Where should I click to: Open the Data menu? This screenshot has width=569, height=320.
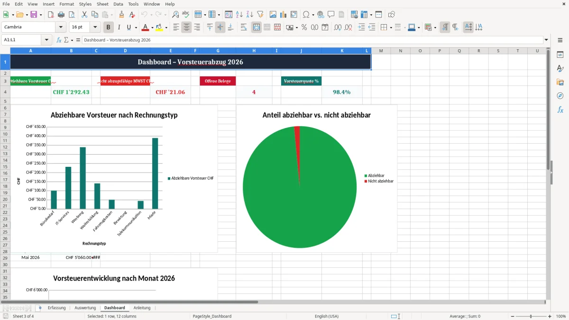pyautogui.click(x=118, y=4)
